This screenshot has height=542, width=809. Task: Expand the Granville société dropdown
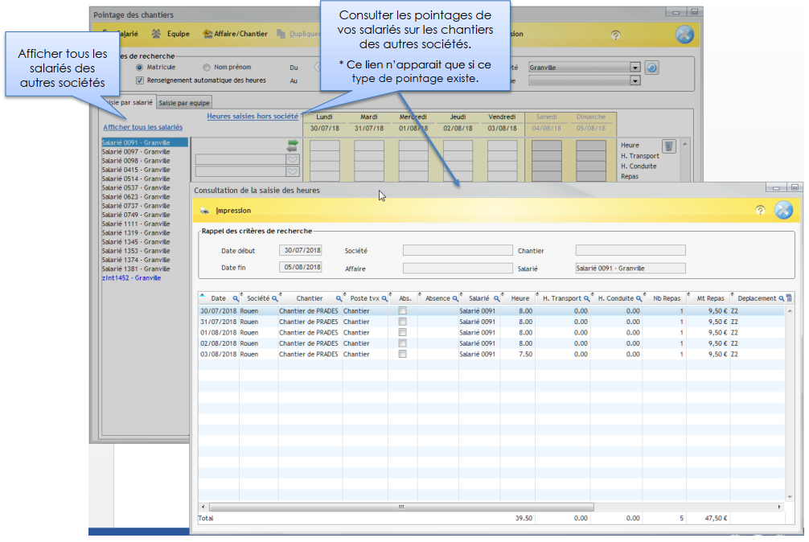tap(635, 68)
